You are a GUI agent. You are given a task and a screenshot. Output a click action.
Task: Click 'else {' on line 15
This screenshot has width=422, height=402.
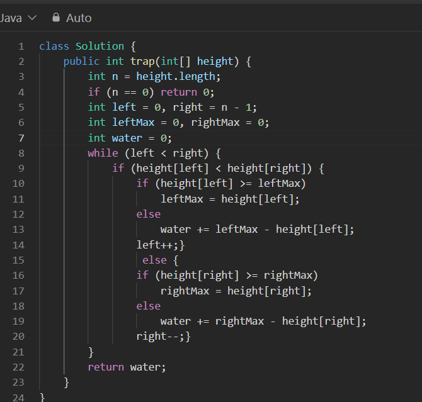[161, 260]
